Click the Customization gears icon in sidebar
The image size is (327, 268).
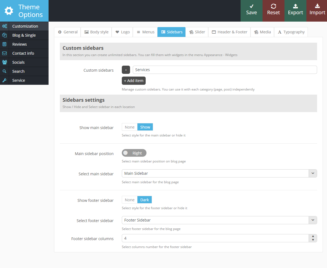tap(4, 26)
